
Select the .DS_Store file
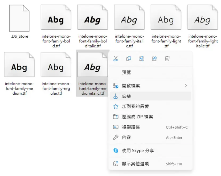tap(19, 22)
